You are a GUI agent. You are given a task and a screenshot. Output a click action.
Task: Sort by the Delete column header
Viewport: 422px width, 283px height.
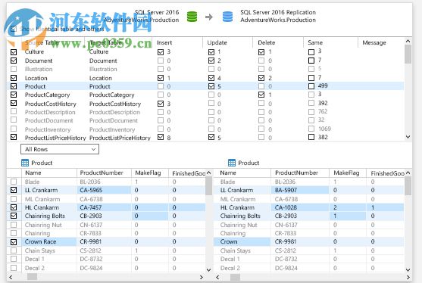coord(266,42)
